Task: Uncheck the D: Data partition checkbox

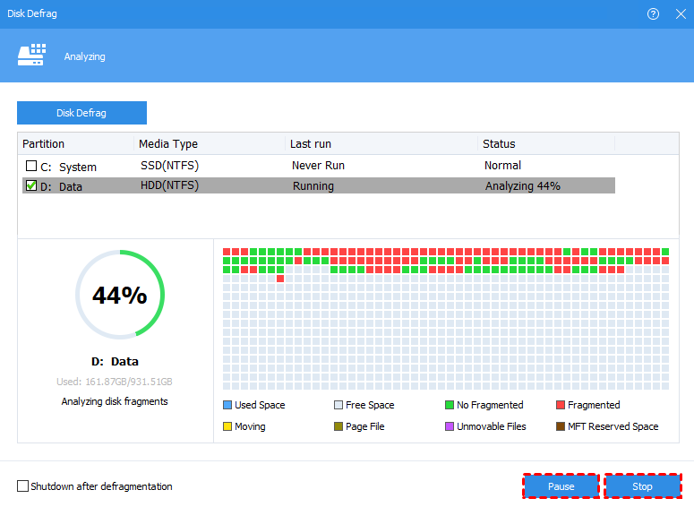Action: [x=31, y=186]
